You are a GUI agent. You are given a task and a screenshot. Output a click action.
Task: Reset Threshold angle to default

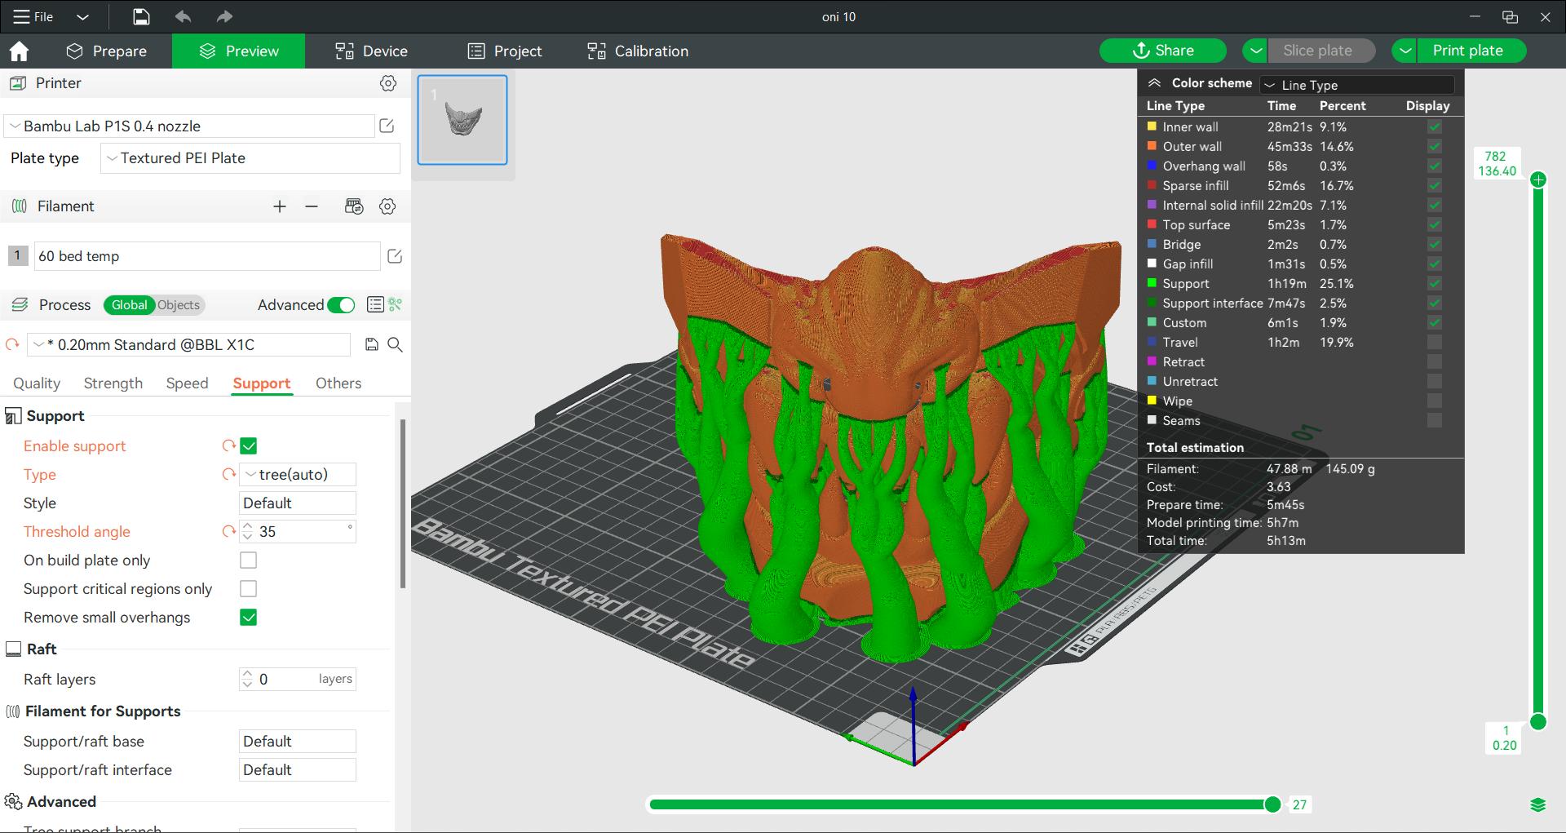point(229,531)
